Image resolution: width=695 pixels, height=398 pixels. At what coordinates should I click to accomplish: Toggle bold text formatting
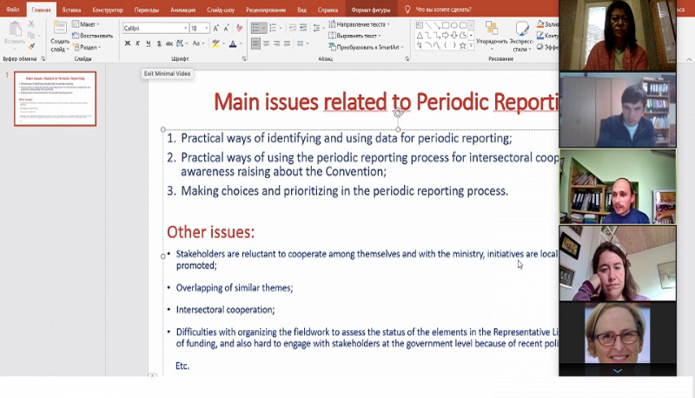[126, 43]
